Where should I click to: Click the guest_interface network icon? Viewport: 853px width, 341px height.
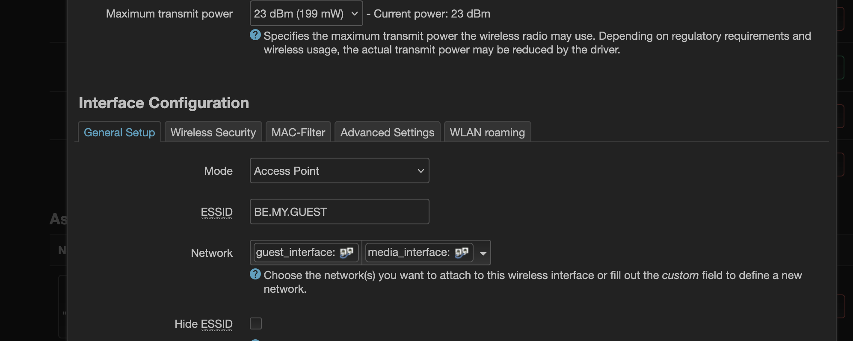click(x=347, y=253)
